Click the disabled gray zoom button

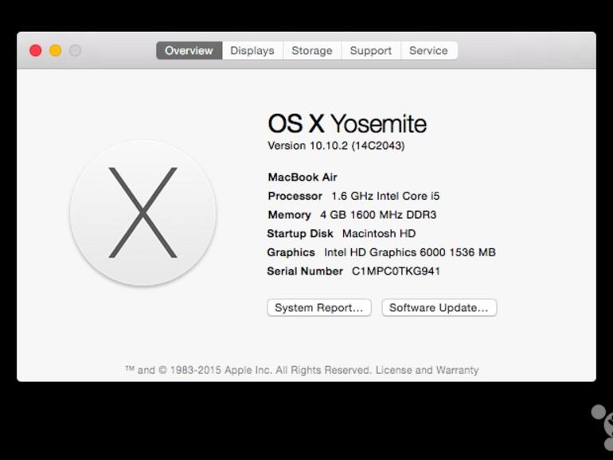point(75,50)
